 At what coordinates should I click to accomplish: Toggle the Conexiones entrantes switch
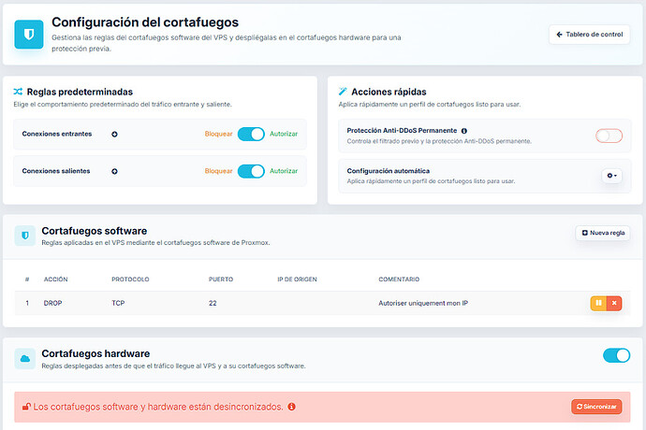tap(251, 135)
